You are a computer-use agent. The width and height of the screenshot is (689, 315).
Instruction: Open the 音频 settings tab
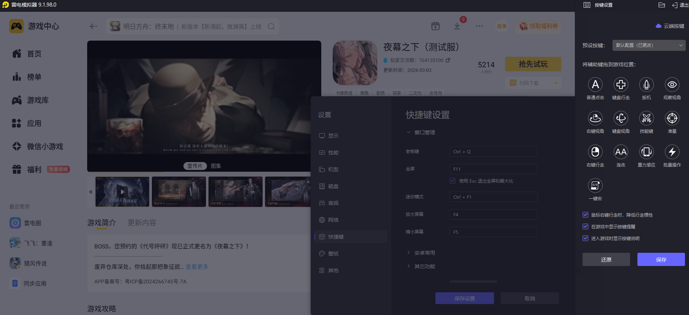coord(351,203)
